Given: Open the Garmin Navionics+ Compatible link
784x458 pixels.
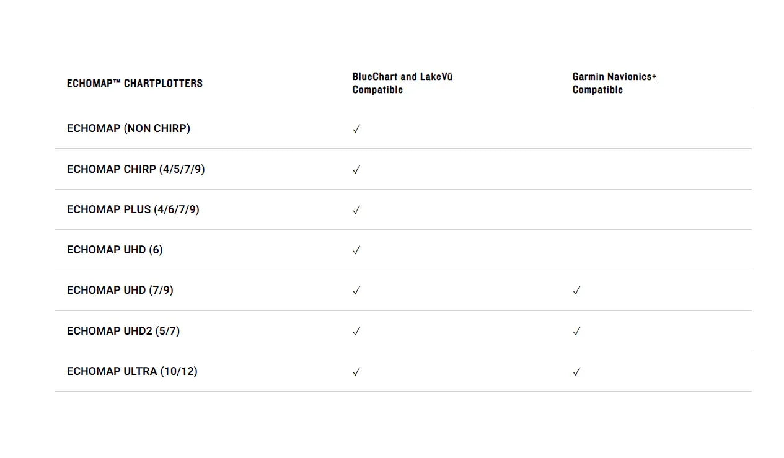Looking at the screenshot, I should pos(614,83).
